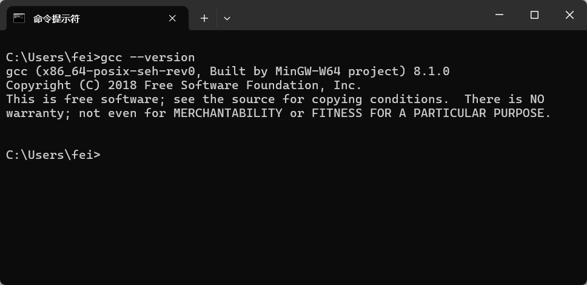This screenshot has height=285, width=587.
Task: Click the typed "gcc --version" command text
Action: (148, 57)
